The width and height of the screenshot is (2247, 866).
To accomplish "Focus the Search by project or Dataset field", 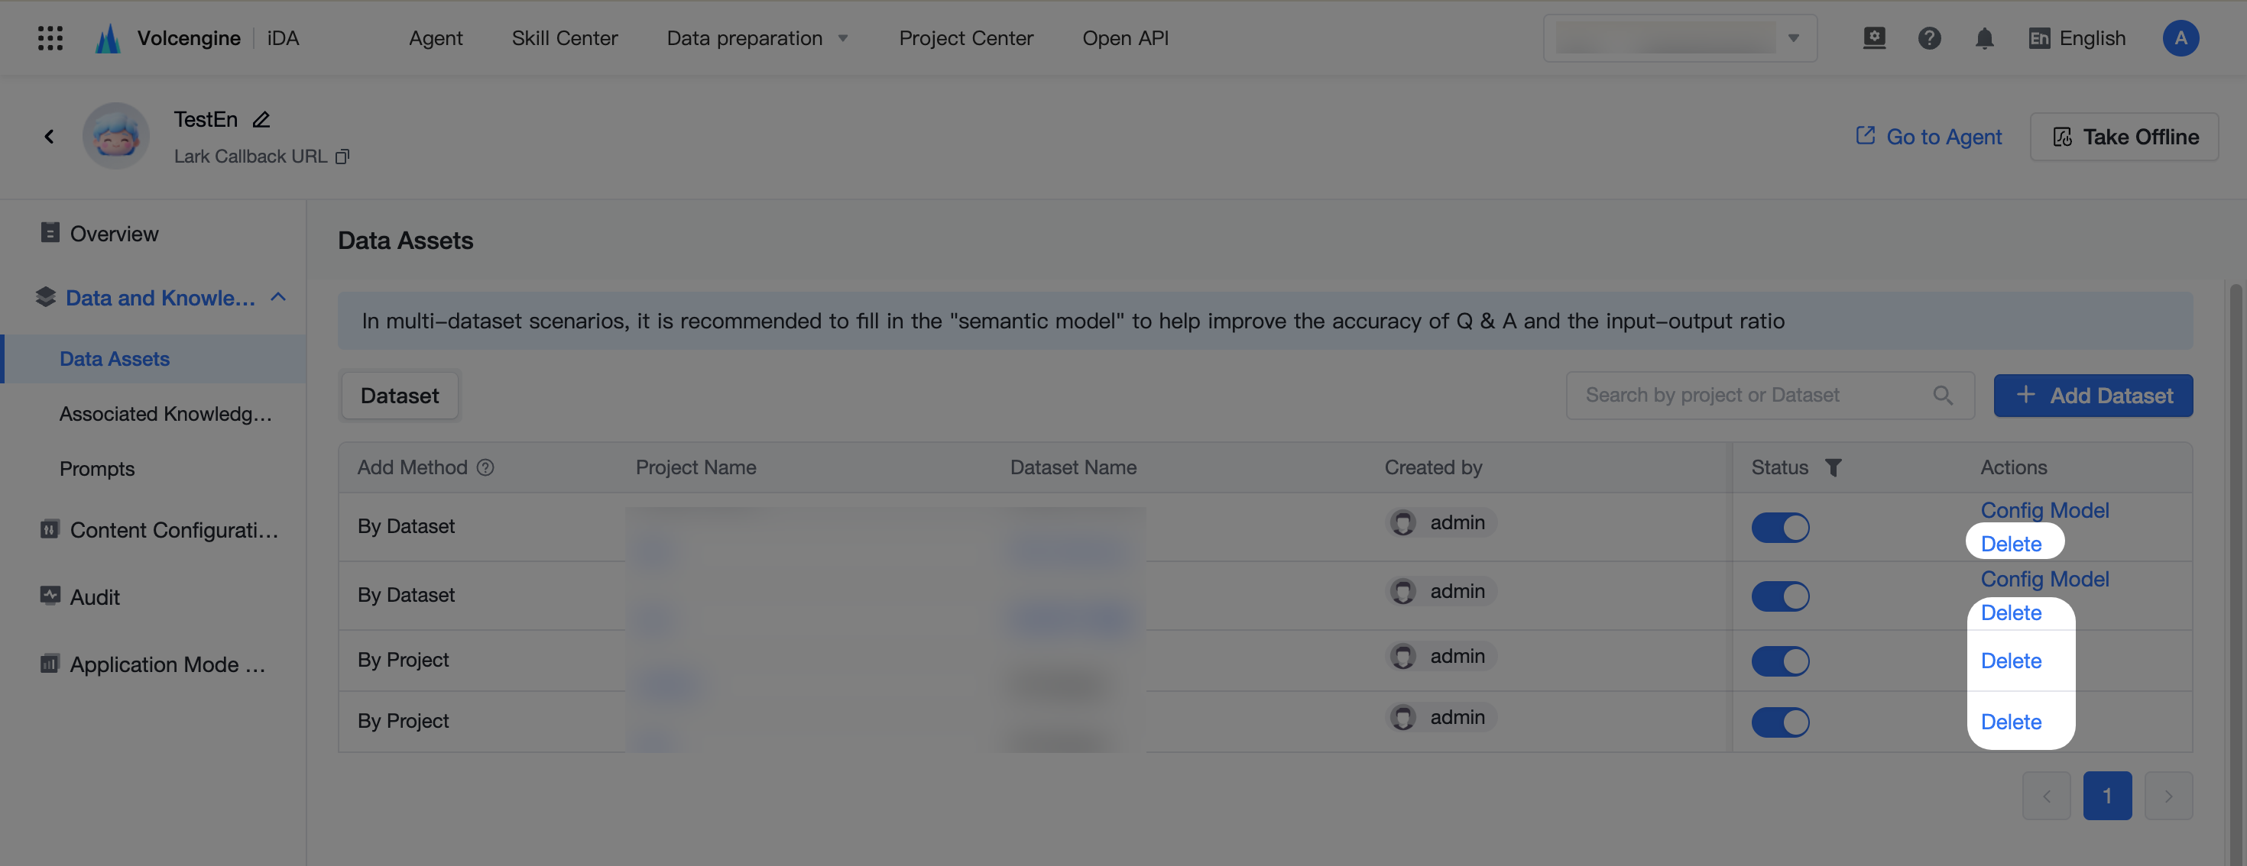I will 1770,396.
